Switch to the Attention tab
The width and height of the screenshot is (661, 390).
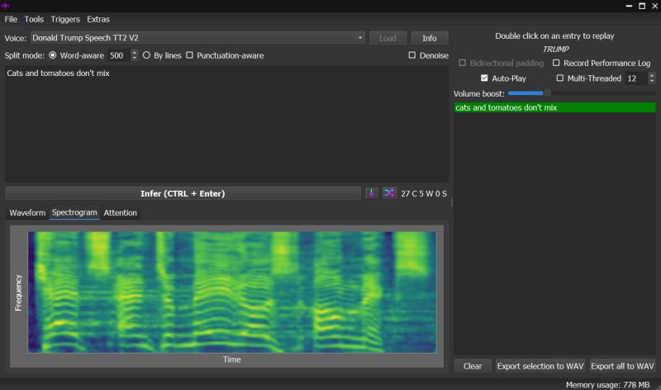(120, 212)
